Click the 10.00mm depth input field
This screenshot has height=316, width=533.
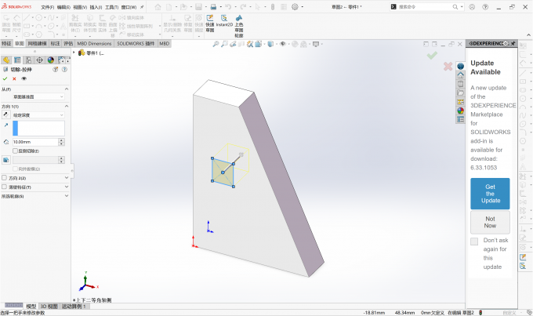(35, 142)
